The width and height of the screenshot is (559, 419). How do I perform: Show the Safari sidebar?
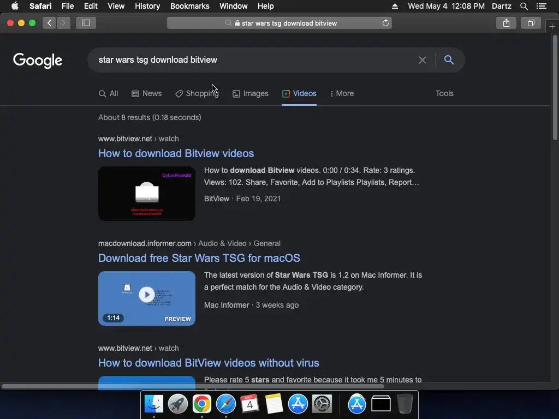point(86,23)
